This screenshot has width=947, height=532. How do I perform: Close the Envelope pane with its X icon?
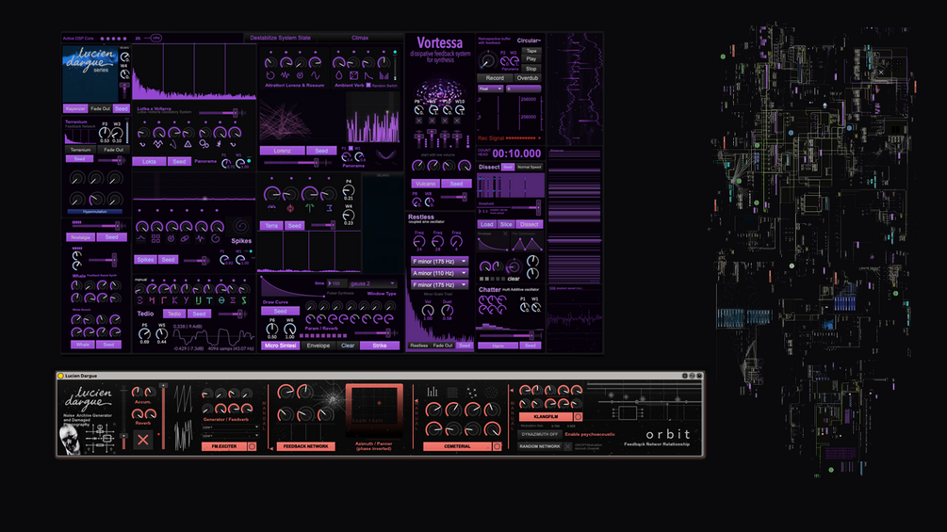click(x=505, y=234)
